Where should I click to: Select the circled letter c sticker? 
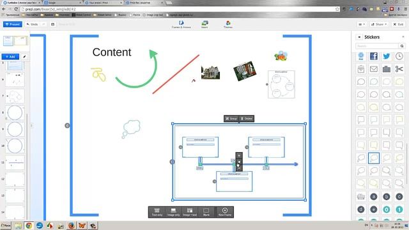click(x=399, y=197)
